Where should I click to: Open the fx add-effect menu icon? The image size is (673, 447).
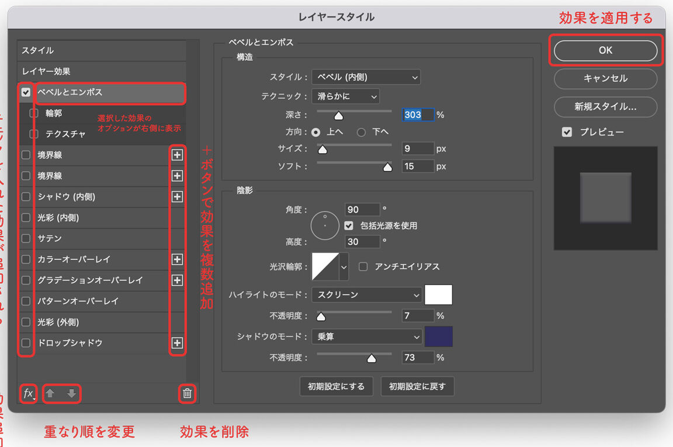tap(28, 393)
